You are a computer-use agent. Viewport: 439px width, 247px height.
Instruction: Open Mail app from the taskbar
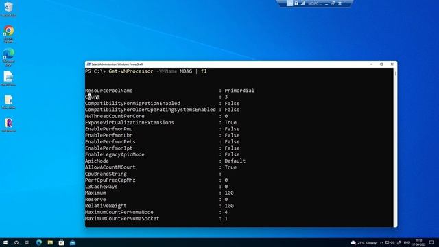coord(73,242)
